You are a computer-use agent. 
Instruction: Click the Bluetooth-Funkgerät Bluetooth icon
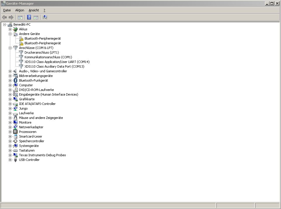pyautogui.click(x=15, y=80)
